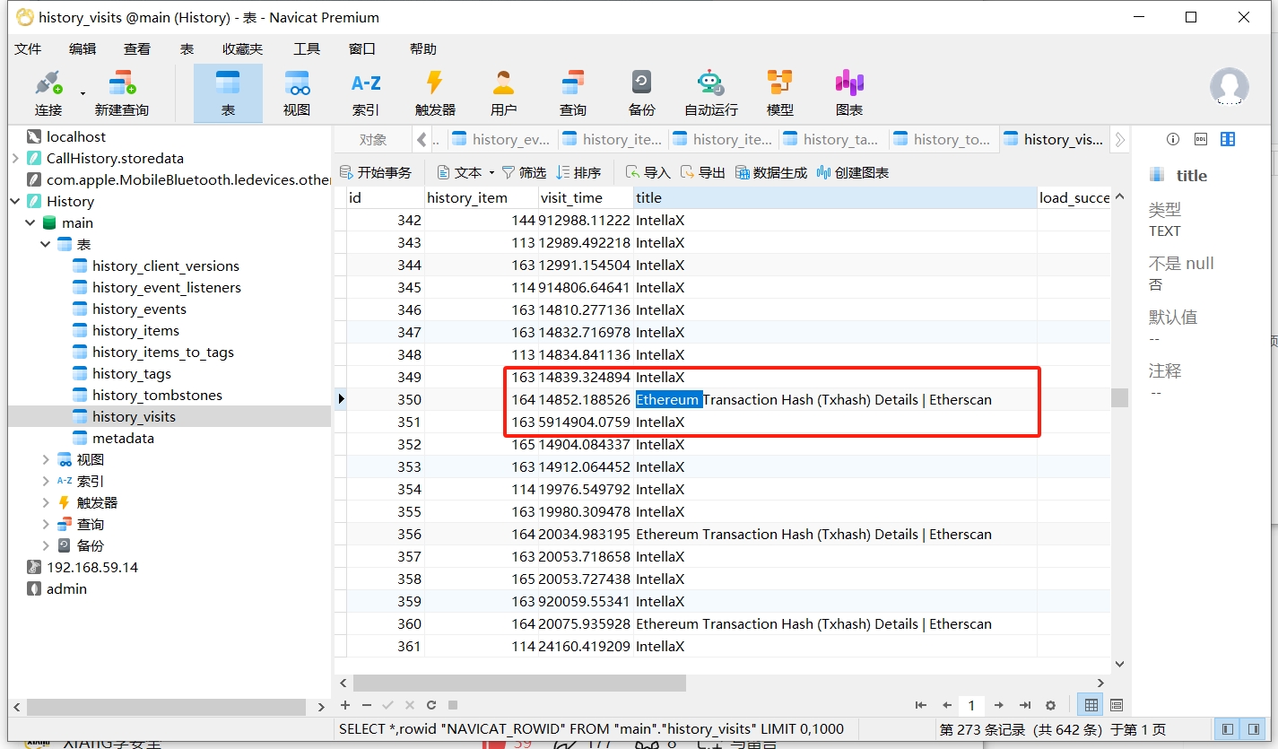The width and height of the screenshot is (1278, 749).
Task: Toggle the left pane visibility button
Action: tap(1228, 729)
